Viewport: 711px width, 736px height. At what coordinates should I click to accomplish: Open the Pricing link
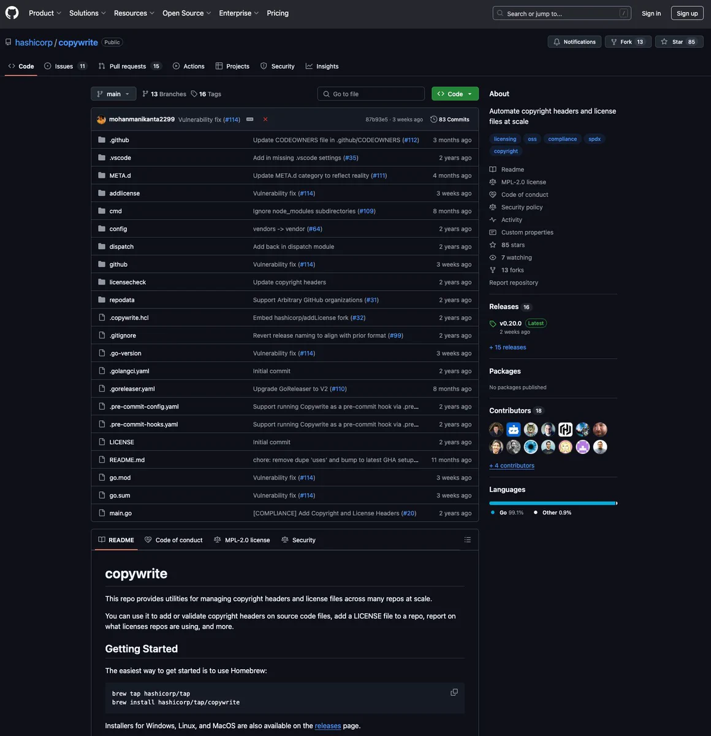(x=278, y=13)
